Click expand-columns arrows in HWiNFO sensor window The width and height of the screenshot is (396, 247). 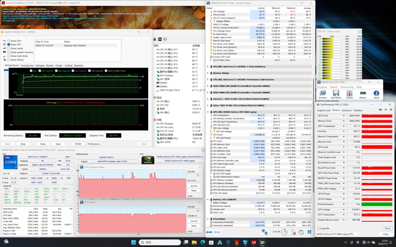coord(209,232)
